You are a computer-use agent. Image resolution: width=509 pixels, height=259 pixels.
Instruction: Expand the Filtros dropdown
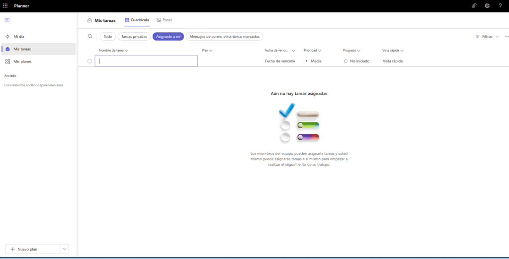tap(487, 36)
